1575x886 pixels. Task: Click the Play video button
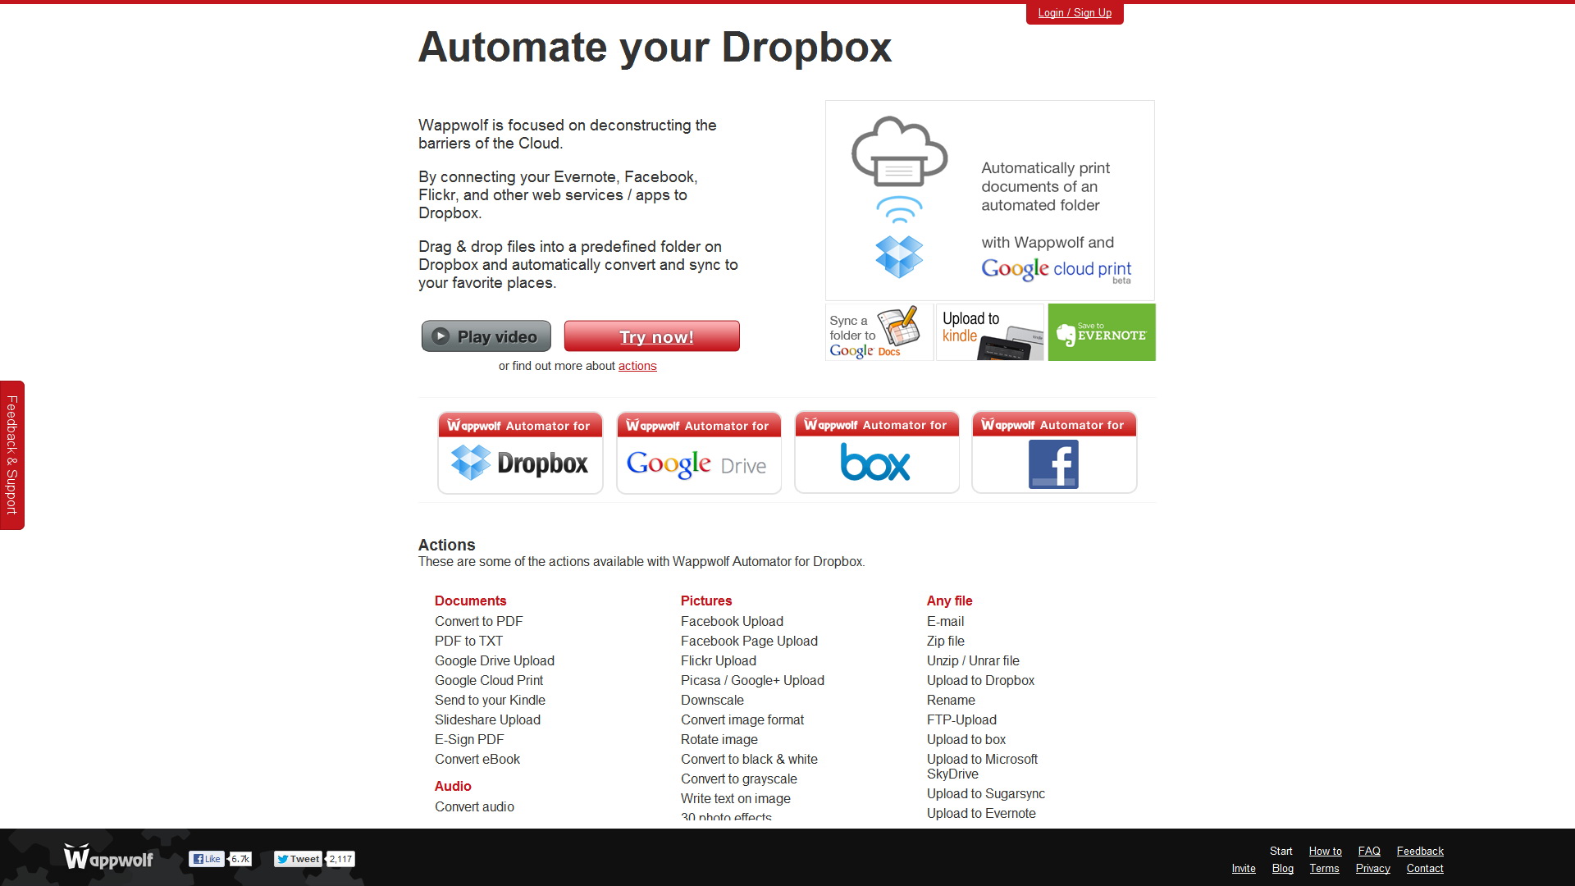point(485,336)
